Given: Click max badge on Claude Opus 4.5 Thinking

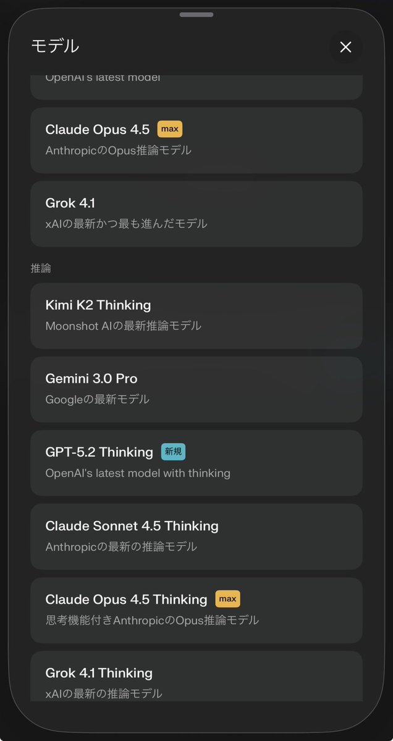Looking at the screenshot, I should click(x=227, y=599).
